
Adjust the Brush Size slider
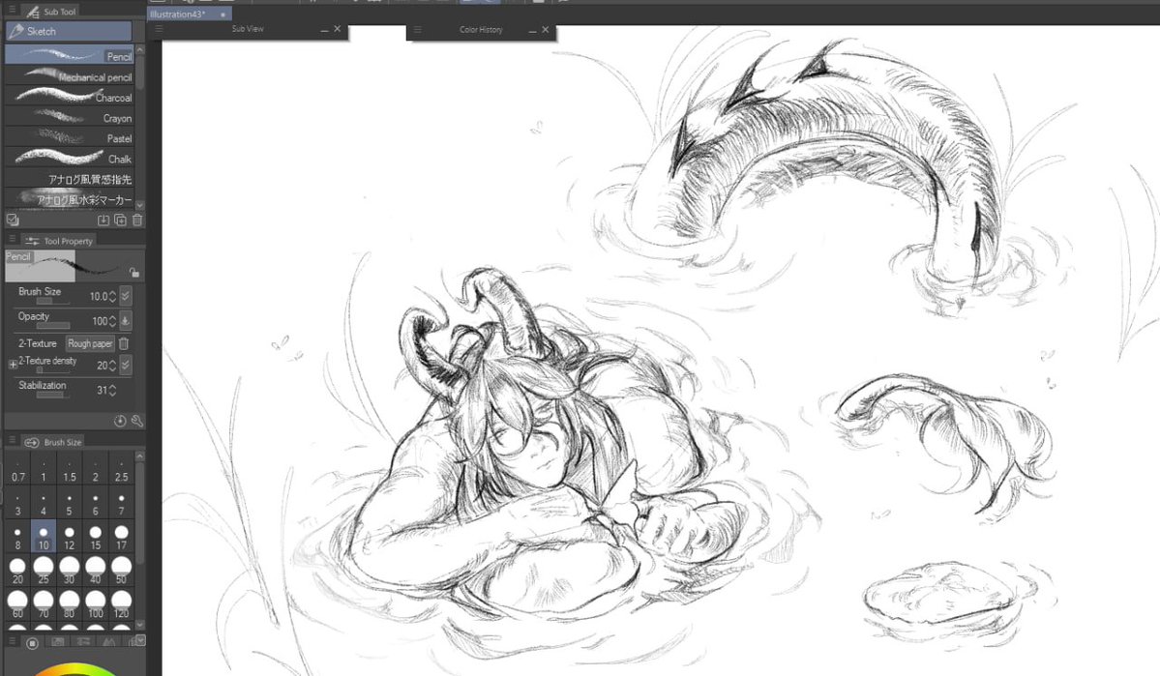pyautogui.click(x=52, y=301)
